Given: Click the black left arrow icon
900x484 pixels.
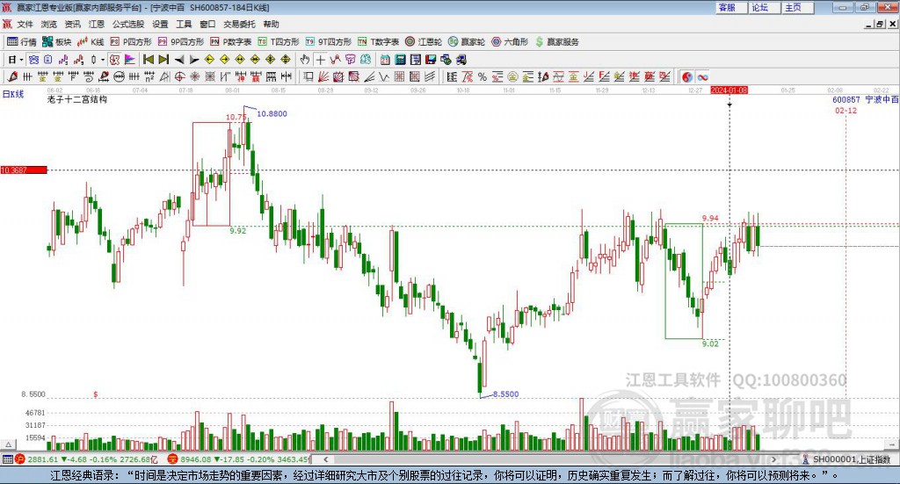Looking at the screenshot, I should [179, 60].
